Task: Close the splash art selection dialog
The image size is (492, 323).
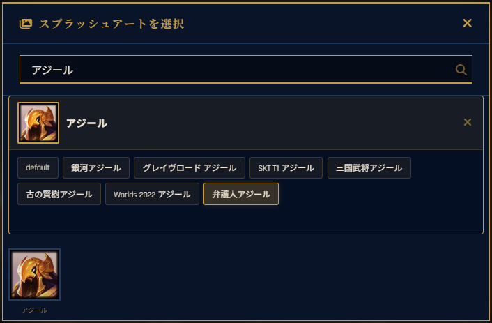Action: pyautogui.click(x=467, y=23)
